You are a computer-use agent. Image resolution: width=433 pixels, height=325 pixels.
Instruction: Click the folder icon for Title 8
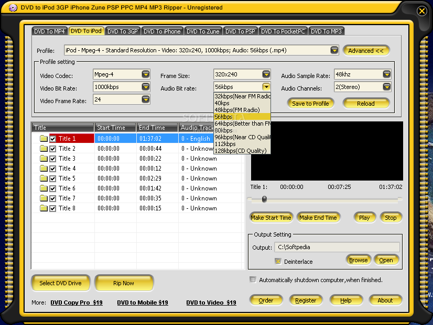pos(44,208)
